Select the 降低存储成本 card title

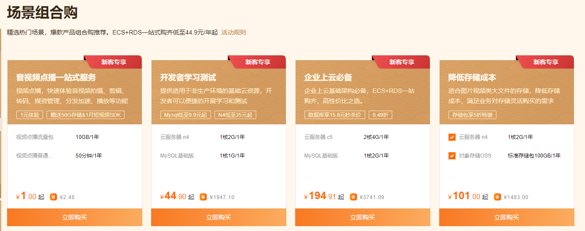pos(472,78)
